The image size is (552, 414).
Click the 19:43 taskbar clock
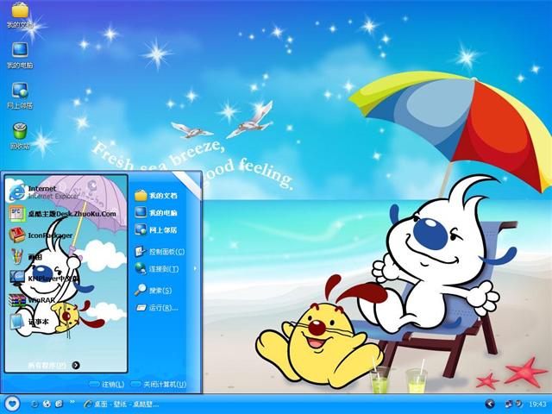(537, 405)
